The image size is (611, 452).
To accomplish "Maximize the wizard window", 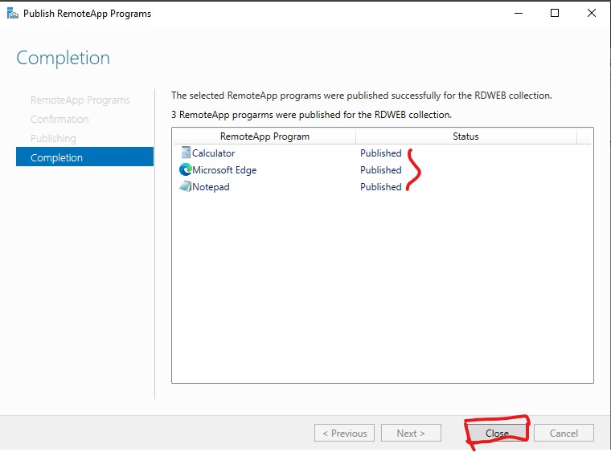I will coord(555,13).
